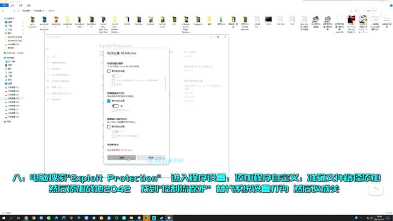Image resolution: width=393 pixels, height=221 pixels.
Task: Toggle the Control flow guard on/off switch
Action: 115,106
